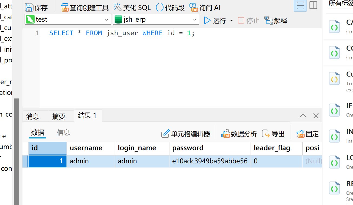Viewport: 353px width, 205px height.
Task: Toggle the stacked split layout view
Action: coord(300,5)
